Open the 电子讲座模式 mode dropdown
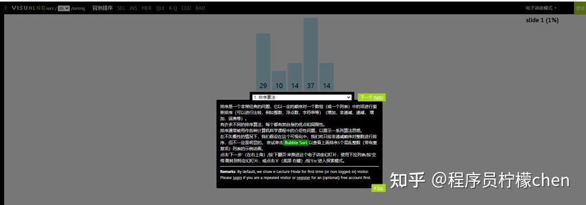 [x=541, y=8]
